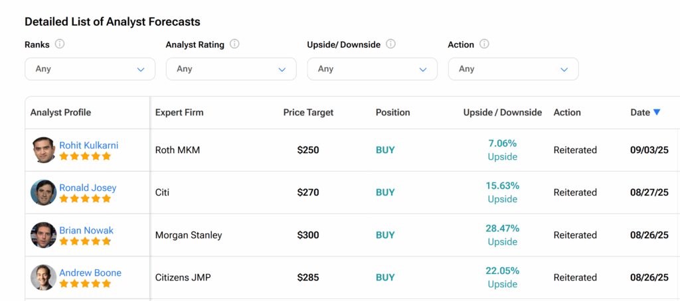
Task: Click the Morgan Stanley BUY position
Action: click(x=385, y=235)
